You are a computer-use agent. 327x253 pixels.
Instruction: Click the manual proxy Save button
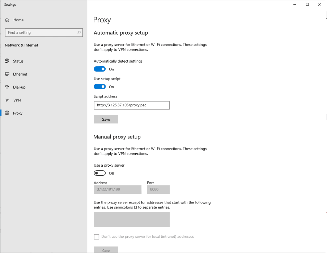click(106, 250)
